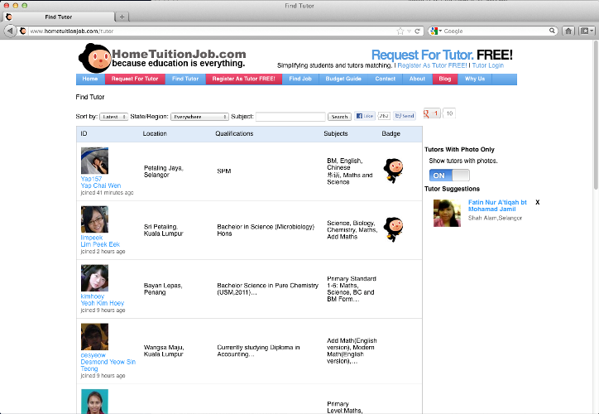This screenshot has height=414, width=599.
Task: Open the Yap157 tutor ID link
Action: click(x=91, y=179)
